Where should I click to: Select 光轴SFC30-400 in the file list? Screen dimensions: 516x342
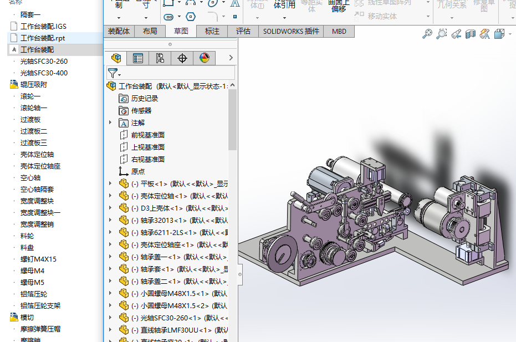click(x=44, y=73)
